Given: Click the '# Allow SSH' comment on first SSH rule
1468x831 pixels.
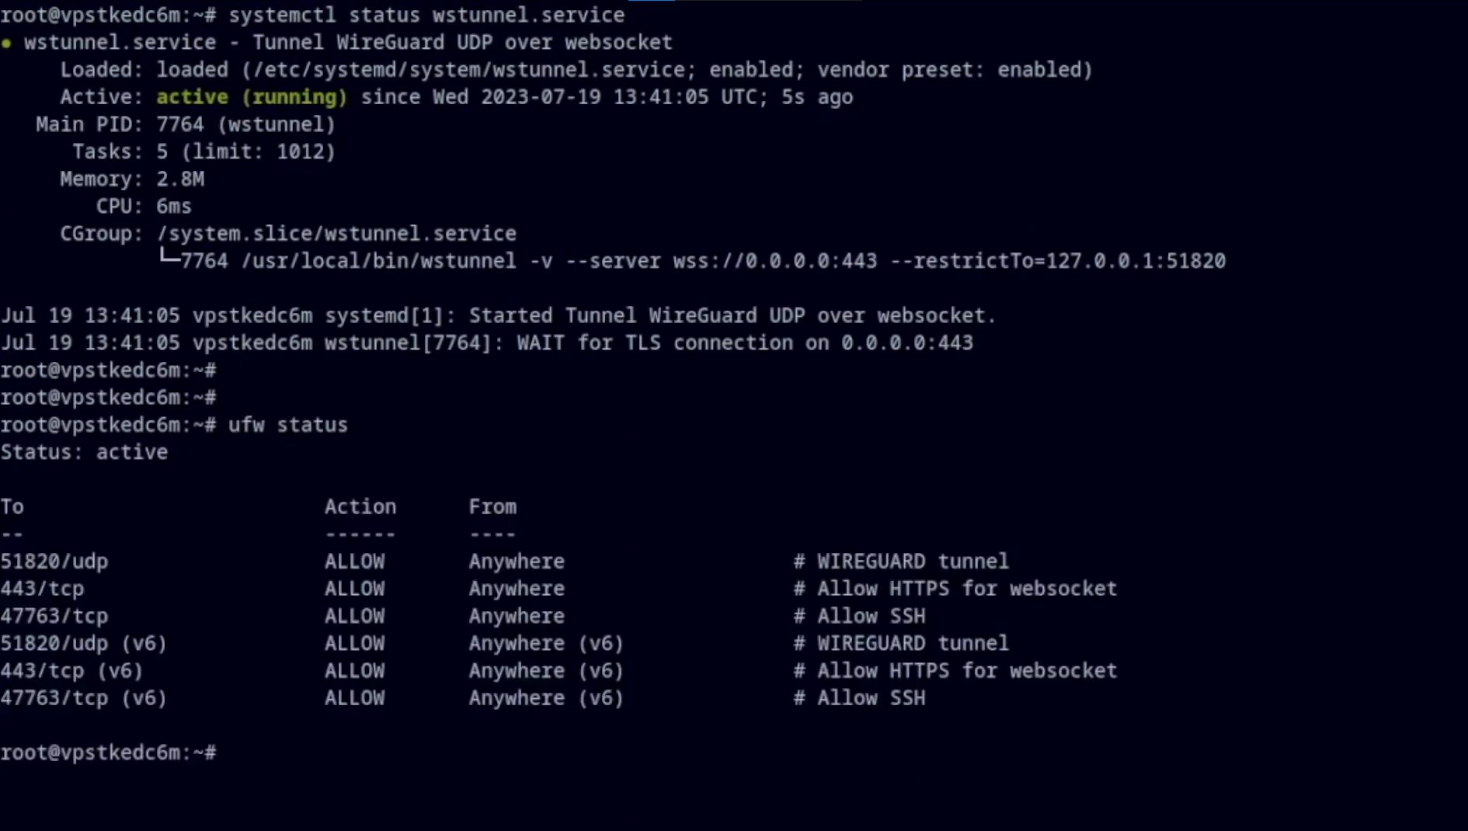Looking at the screenshot, I should 859,617.
